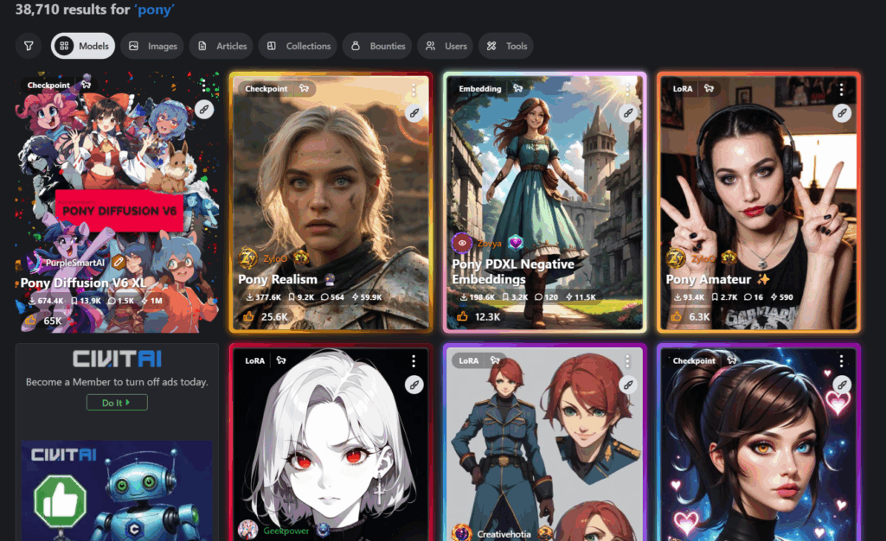Visit Zovya's profile name link

(x=490, y=243)
